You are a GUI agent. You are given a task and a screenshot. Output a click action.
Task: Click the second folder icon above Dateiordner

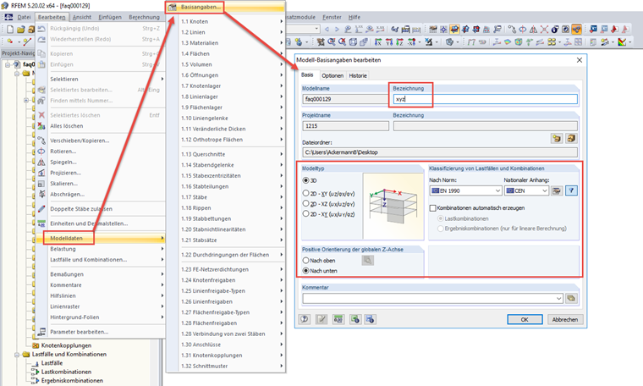pos(571,138)
